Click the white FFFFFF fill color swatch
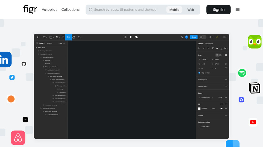The width and height of the screenshot is (263, 147). (199, 109)
